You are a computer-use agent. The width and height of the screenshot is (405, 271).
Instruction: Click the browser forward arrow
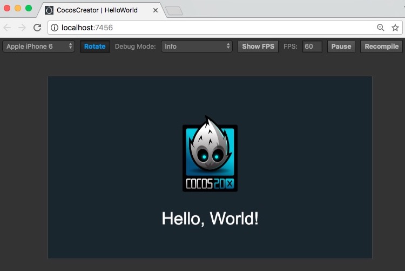tap(22, 28)
